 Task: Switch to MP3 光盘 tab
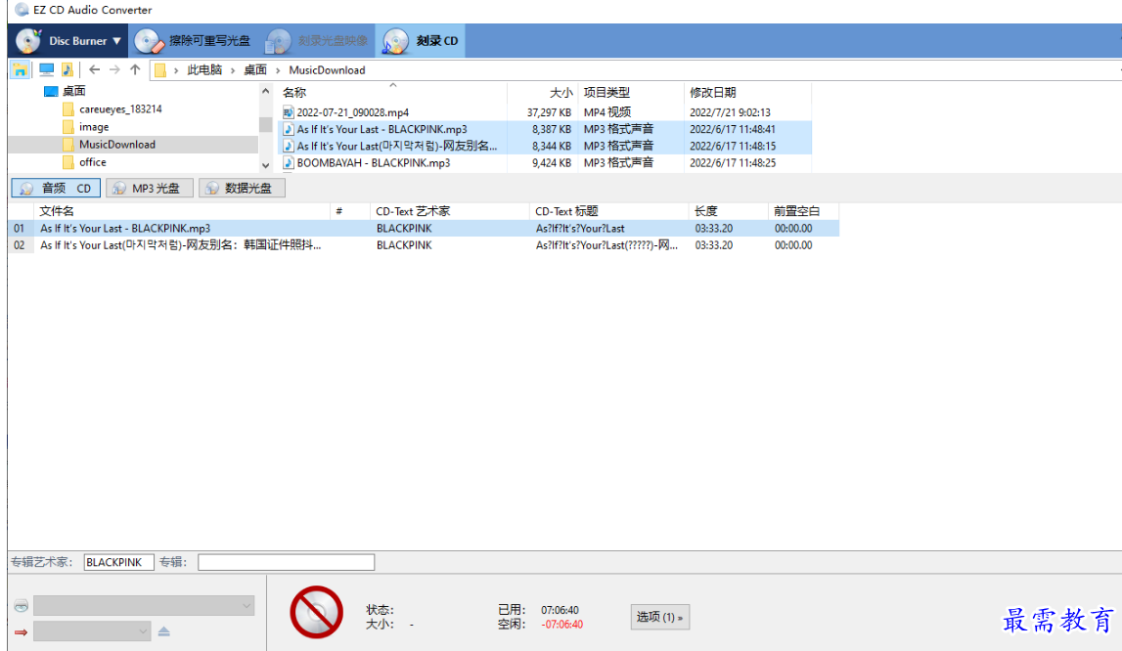point(150,188)
